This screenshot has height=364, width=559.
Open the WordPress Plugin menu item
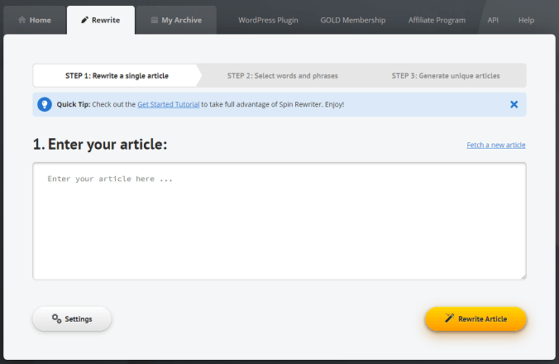[x=268, y=21]
